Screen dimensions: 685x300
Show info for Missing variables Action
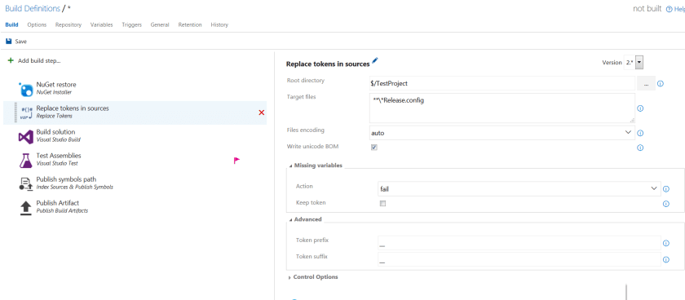click(666, 189)
